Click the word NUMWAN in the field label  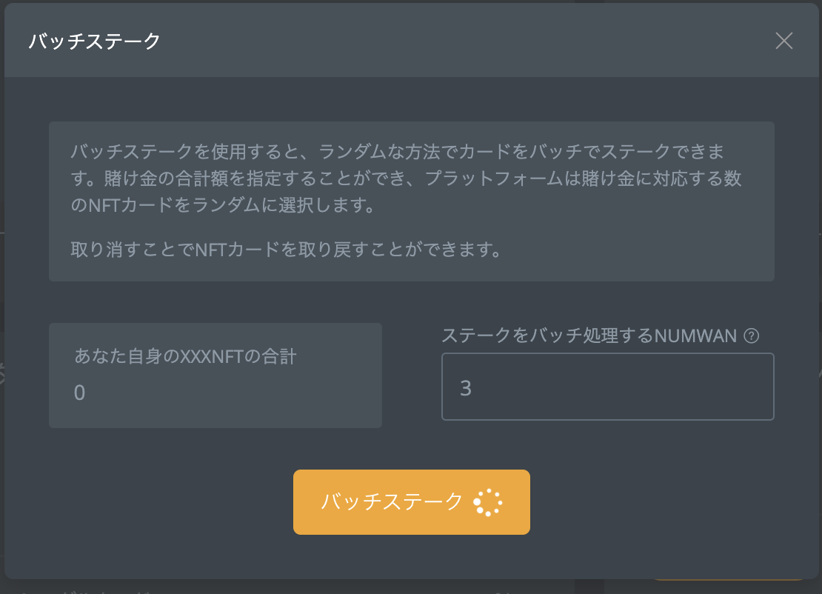click(696, 336)
